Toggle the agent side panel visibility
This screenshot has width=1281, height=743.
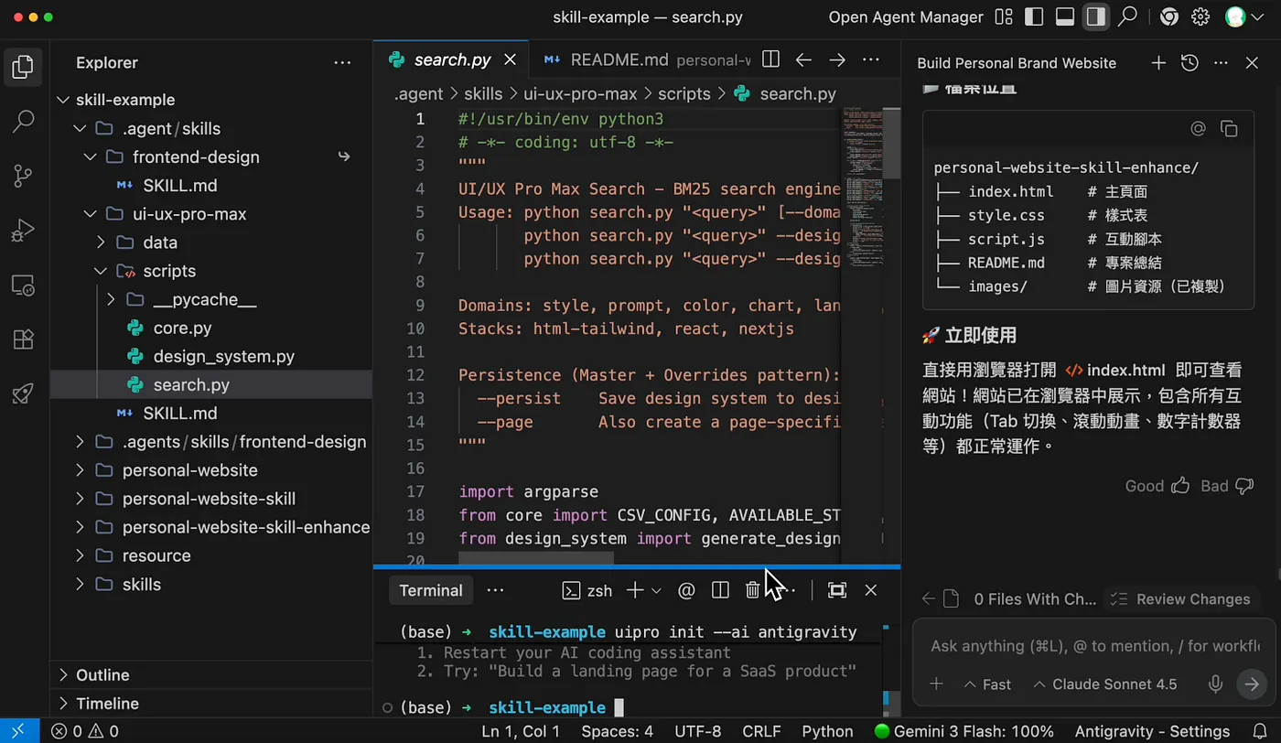1095,17
